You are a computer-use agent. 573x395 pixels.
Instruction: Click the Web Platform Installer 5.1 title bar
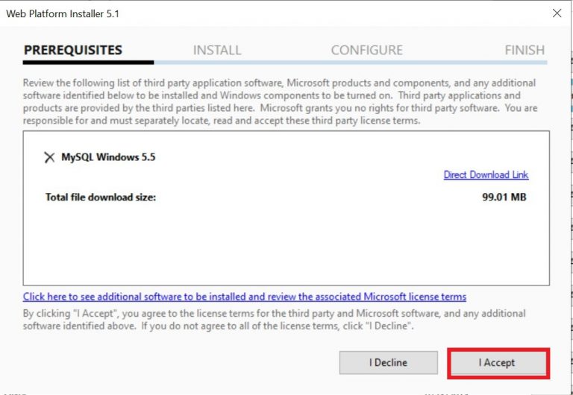click(224, 13)
